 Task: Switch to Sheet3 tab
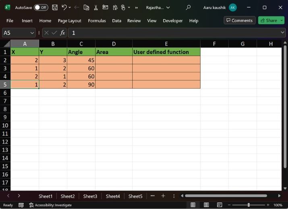(90, 196)
